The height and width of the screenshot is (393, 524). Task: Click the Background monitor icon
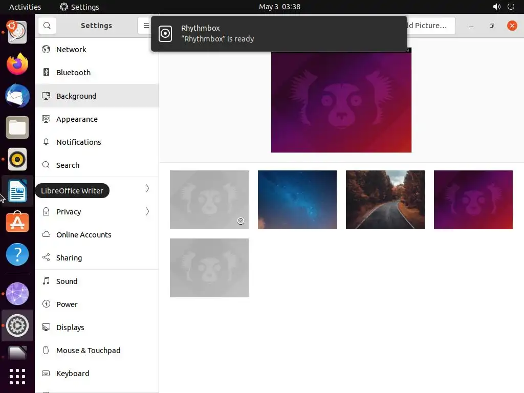[46, 96]
